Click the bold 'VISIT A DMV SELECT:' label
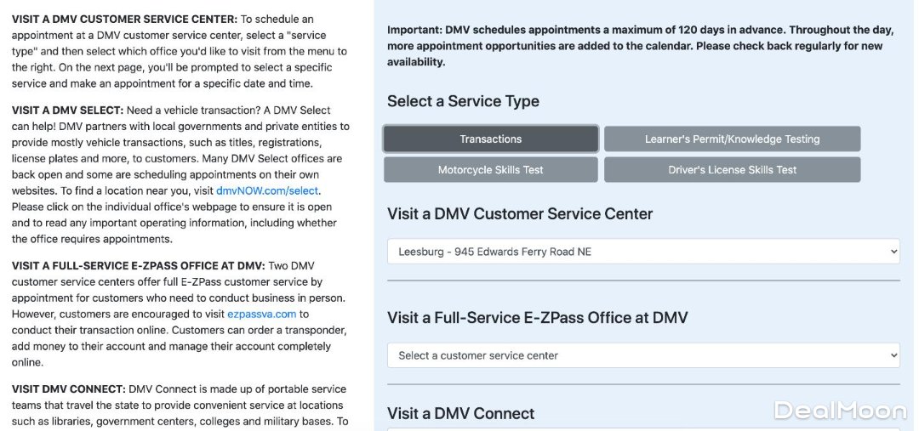Image resolution: width=919 pixels, height=431 pixels. pyautogui.click(x=68, y=110)
